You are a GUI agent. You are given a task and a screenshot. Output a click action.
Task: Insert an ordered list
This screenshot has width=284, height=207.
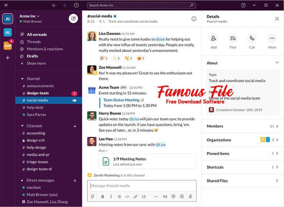[144, 196]
